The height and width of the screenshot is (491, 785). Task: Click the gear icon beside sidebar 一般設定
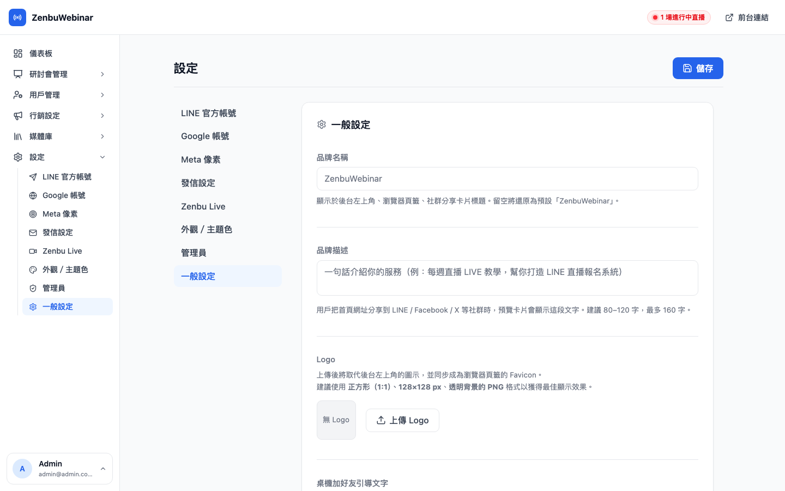click(x=33, y=307)
